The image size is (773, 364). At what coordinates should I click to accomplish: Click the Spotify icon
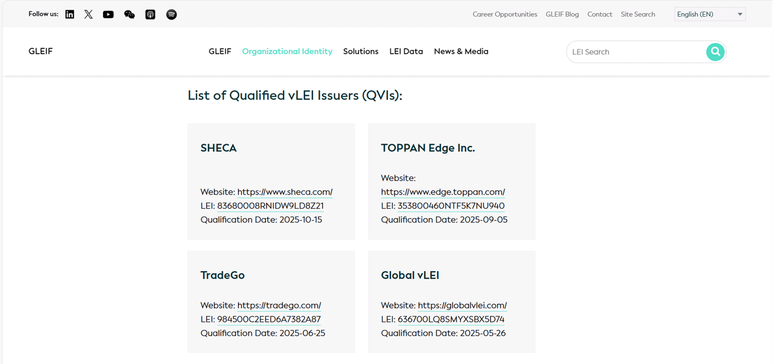click(x=171, y=15)
